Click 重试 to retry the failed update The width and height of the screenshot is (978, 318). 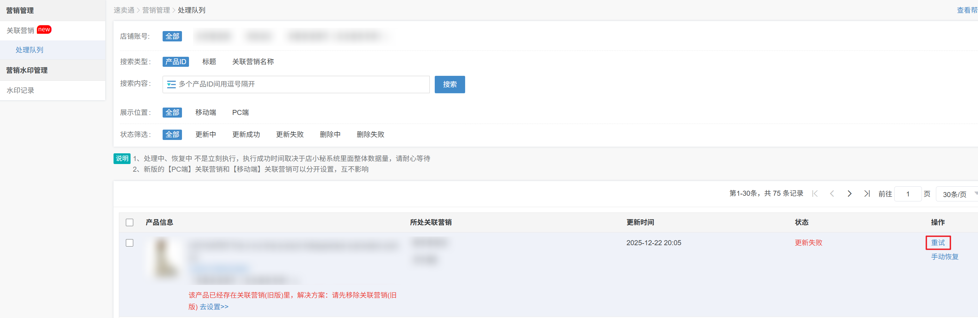[937, 243]
